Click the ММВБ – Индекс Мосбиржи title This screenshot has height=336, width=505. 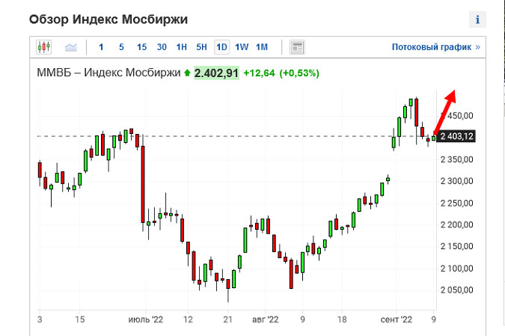(x=108, y=73)
